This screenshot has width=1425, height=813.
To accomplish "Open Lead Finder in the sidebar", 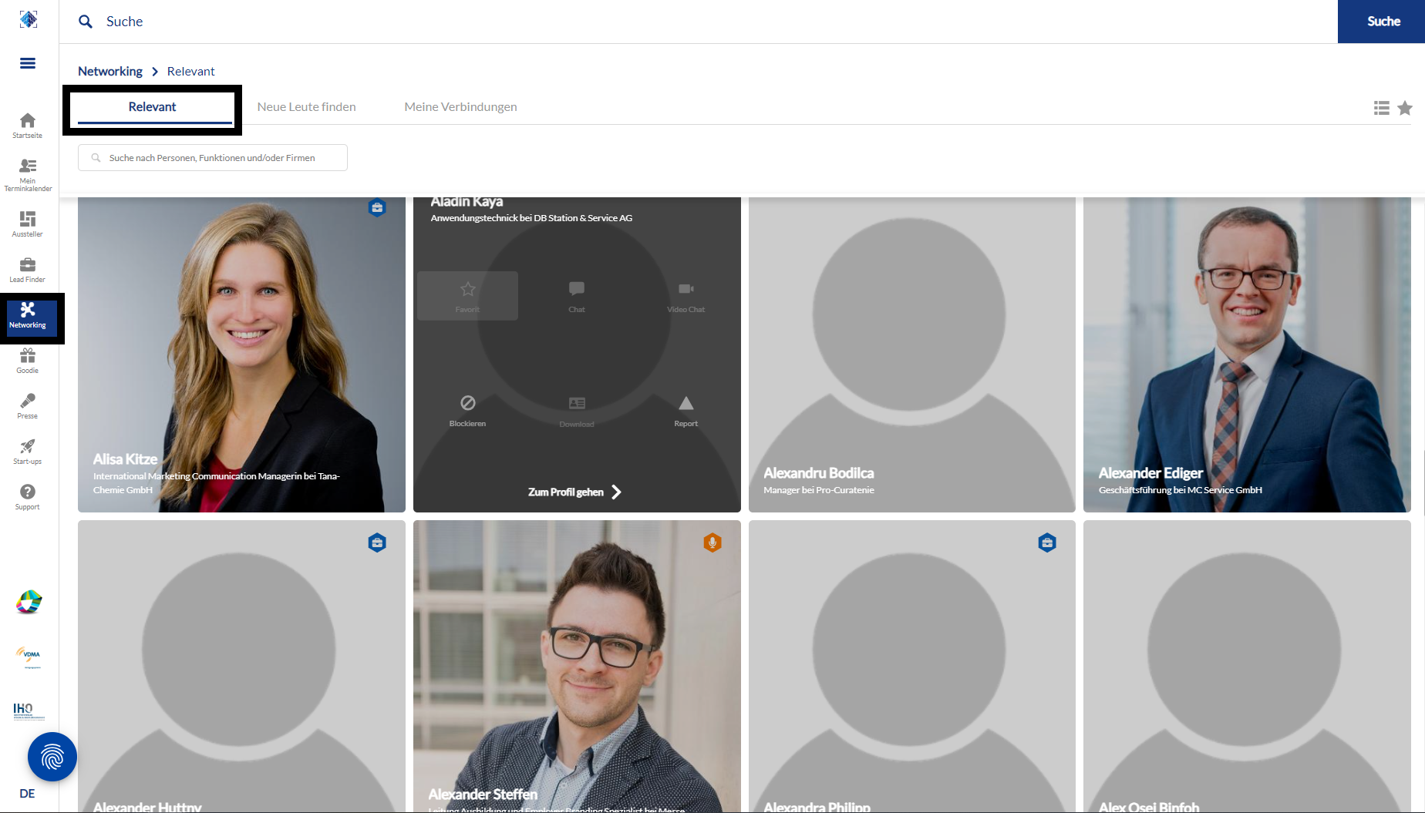I will pyautogui.click(x=28, y=270).
